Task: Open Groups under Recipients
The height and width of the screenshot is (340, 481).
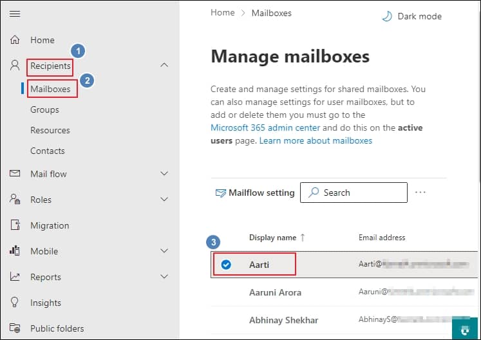Action: (x=45, y=110)
